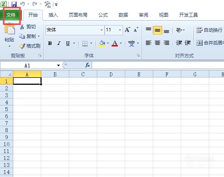This screenshot has height=177, width=224.
Task: Select row header 12
Action: [x=7, y=158]
